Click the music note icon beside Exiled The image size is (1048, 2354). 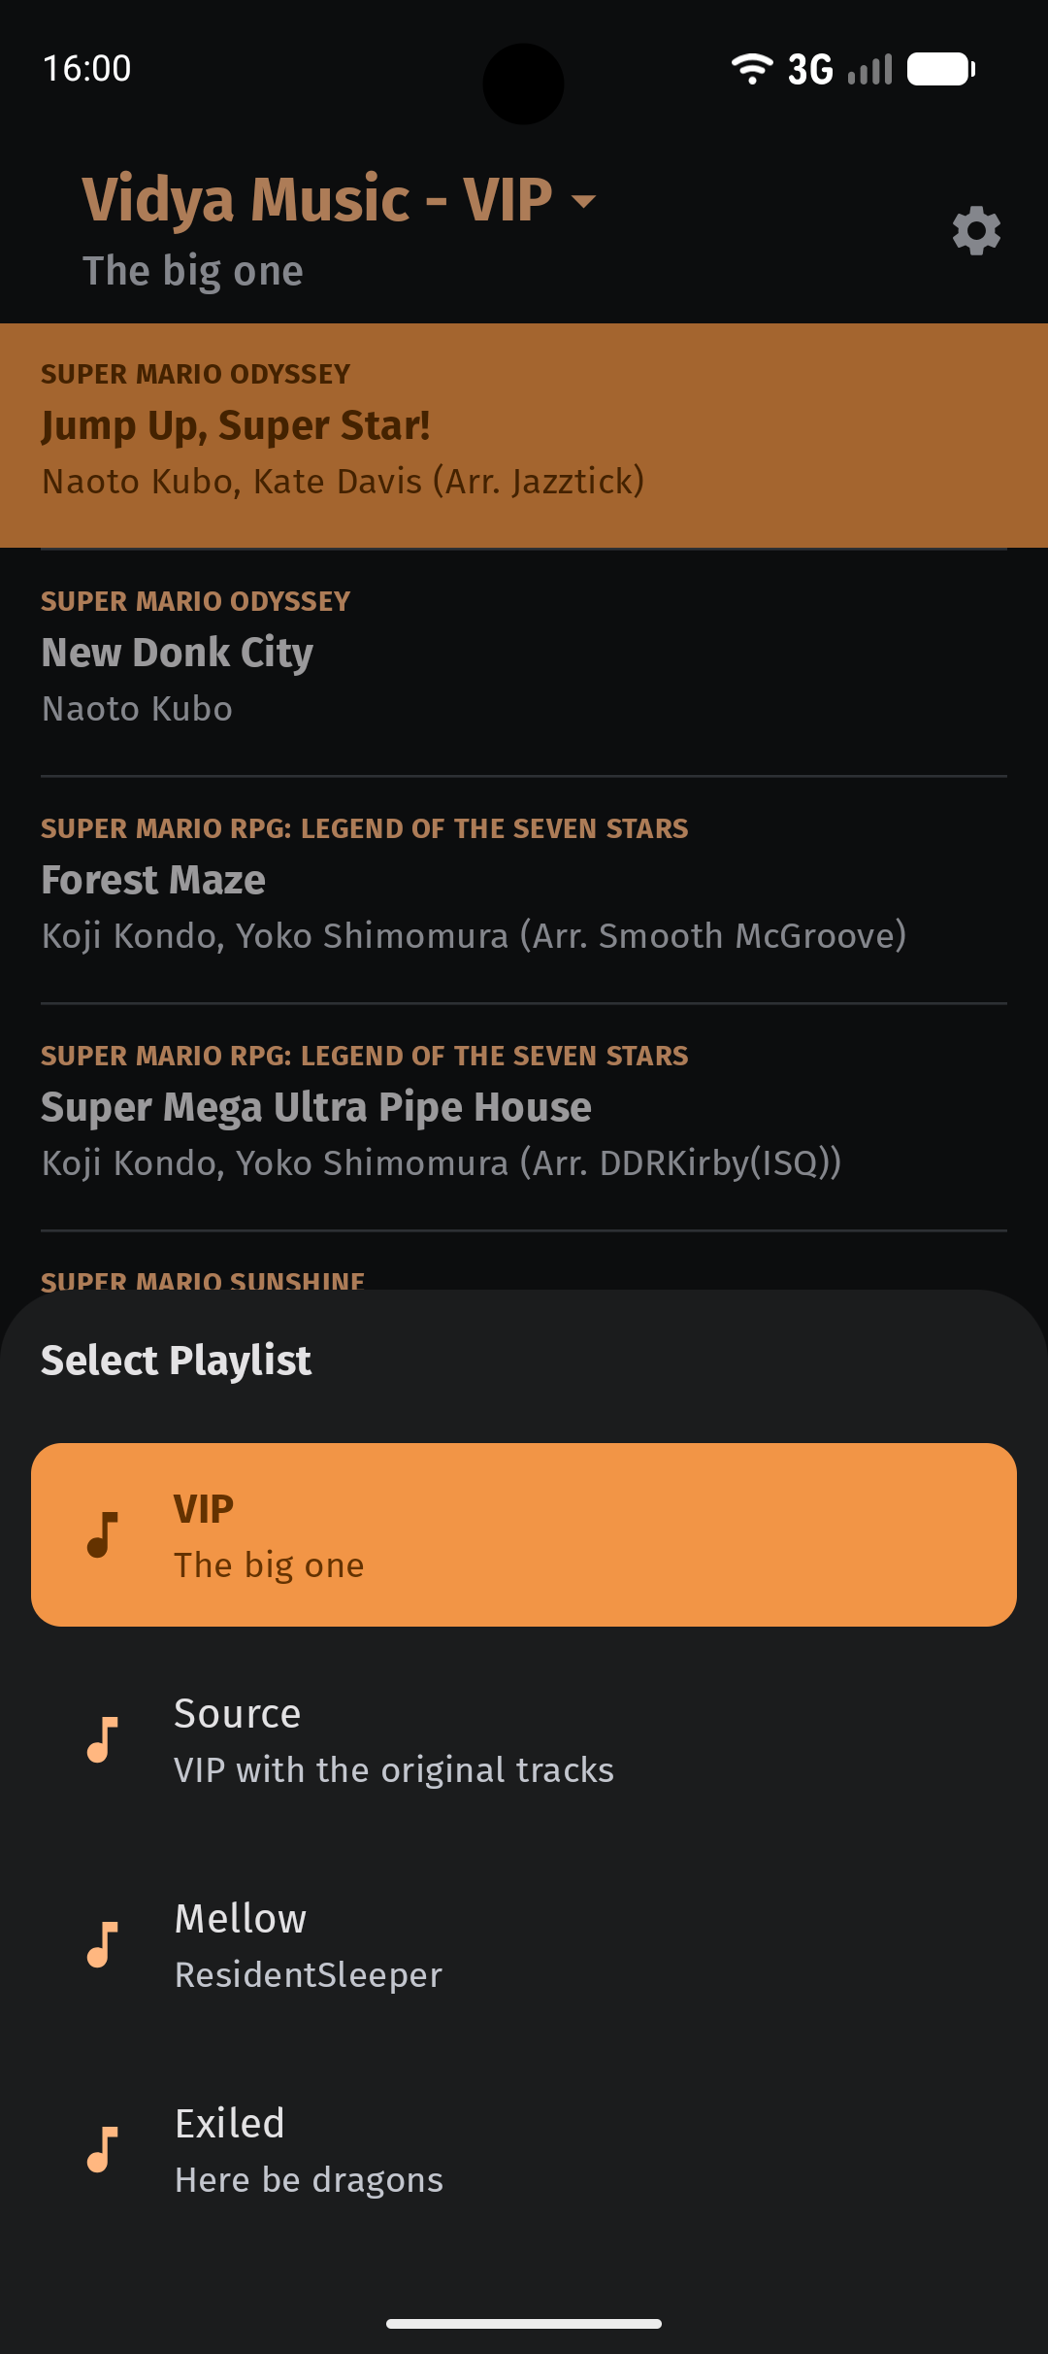pos(103,2149)
